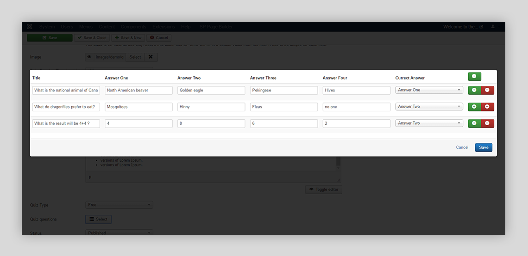The width and height of the screenshot is (528, 256).
Task: Click the blue Save button in dialog
Action: click(x=484, y=147)
